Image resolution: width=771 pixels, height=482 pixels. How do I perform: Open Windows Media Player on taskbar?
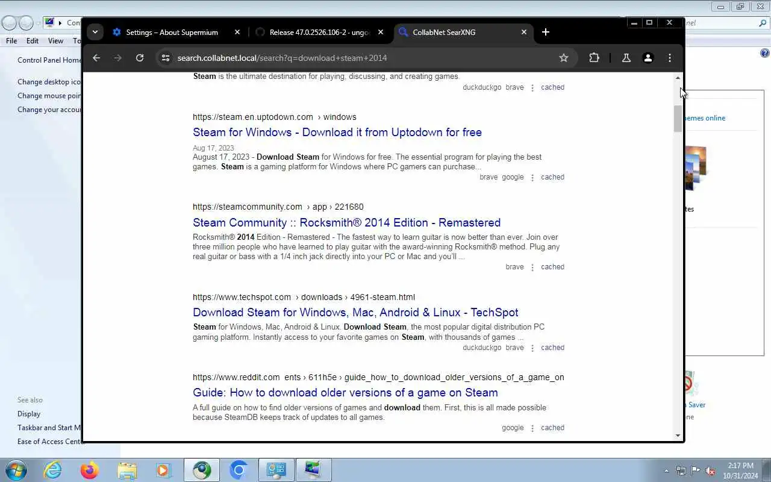[x=163, y=470]
